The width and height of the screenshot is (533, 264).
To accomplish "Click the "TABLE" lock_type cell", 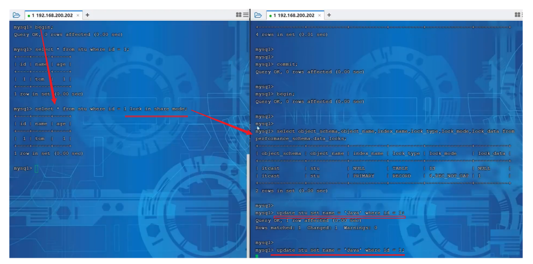I will (x=400, y=168).
